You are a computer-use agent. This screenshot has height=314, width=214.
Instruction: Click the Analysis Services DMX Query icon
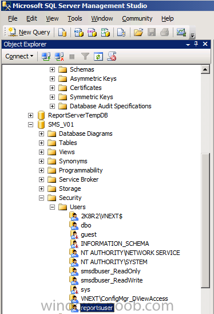coord(92,32)
